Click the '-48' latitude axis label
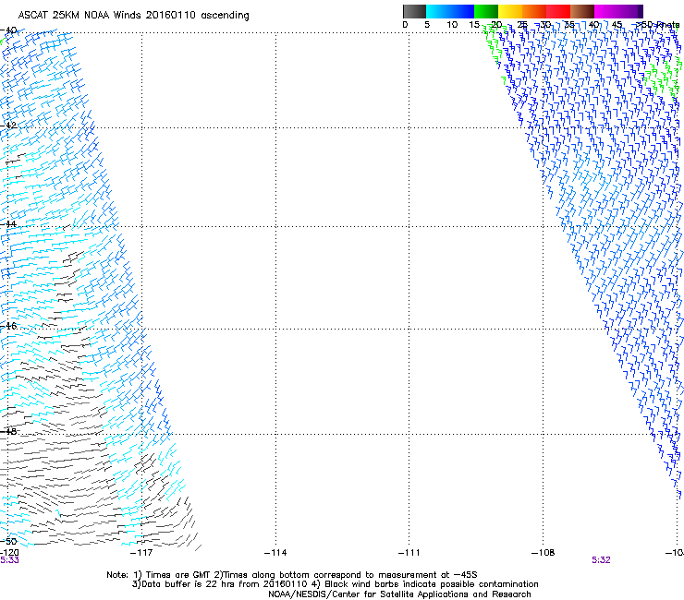The height and width of the screenshot is (600, 684). pyautogui.click(x=8, y=431)
